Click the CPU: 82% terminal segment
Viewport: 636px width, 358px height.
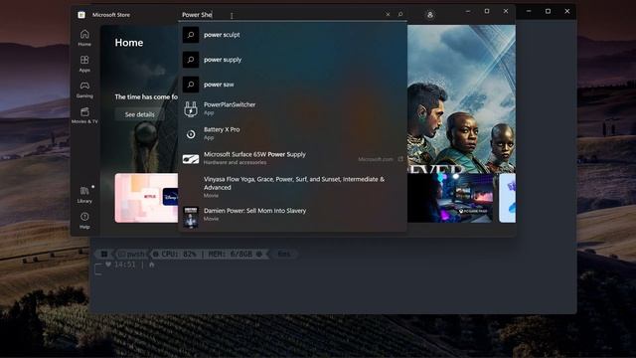click(179, 255)
